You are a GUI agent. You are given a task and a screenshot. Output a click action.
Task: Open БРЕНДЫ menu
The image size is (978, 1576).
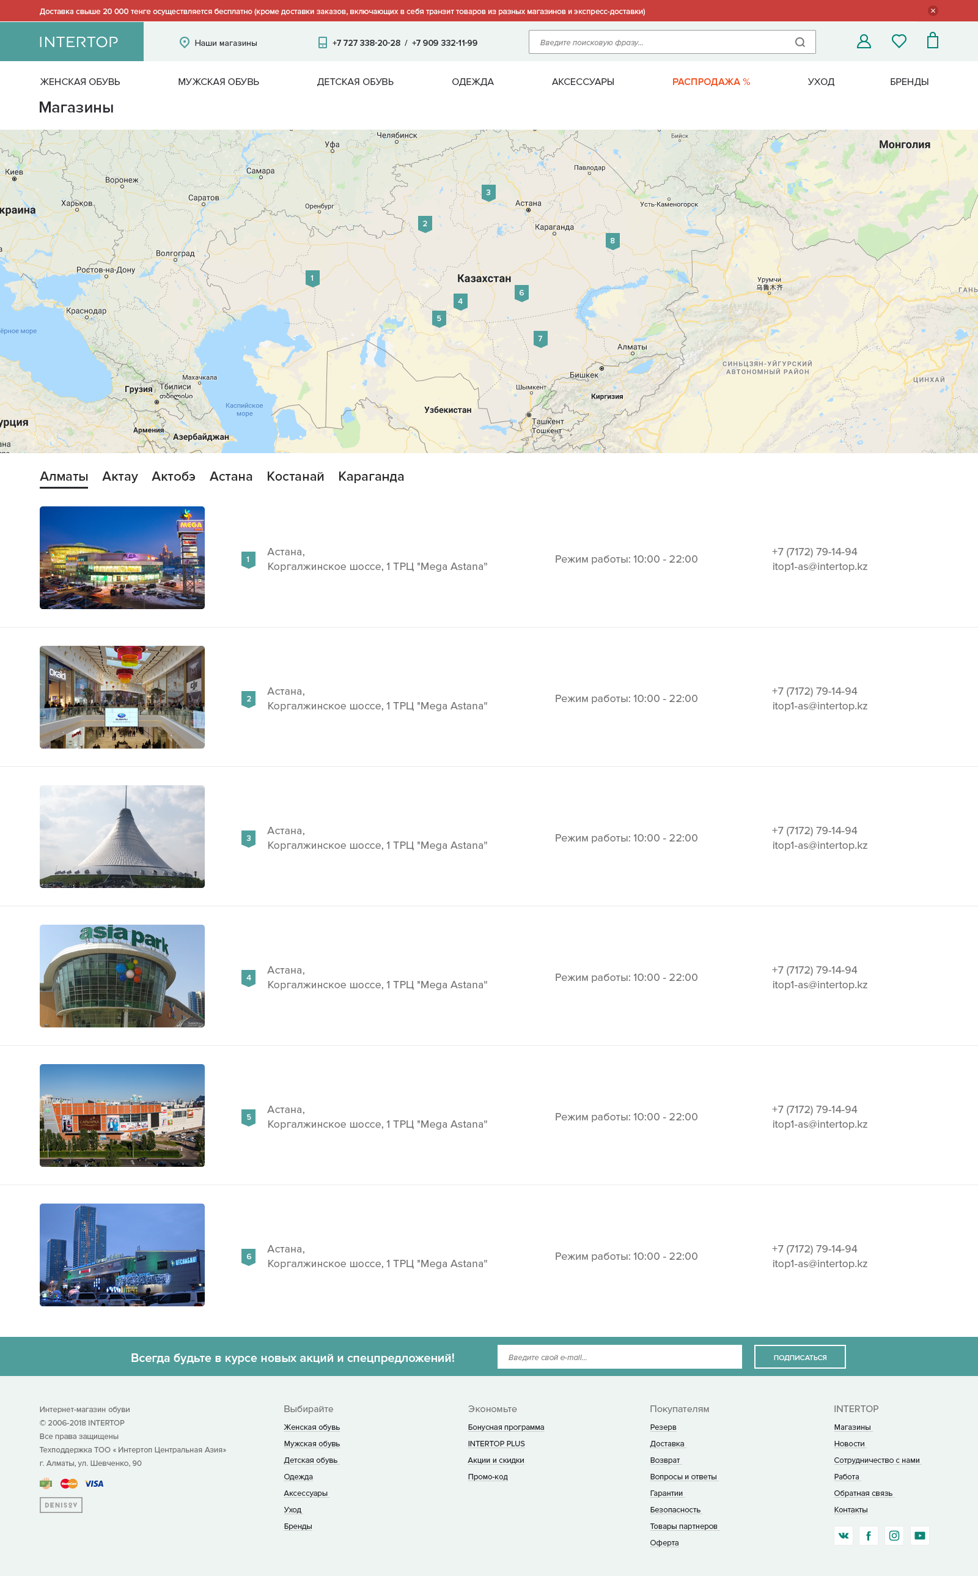[909, 81]
